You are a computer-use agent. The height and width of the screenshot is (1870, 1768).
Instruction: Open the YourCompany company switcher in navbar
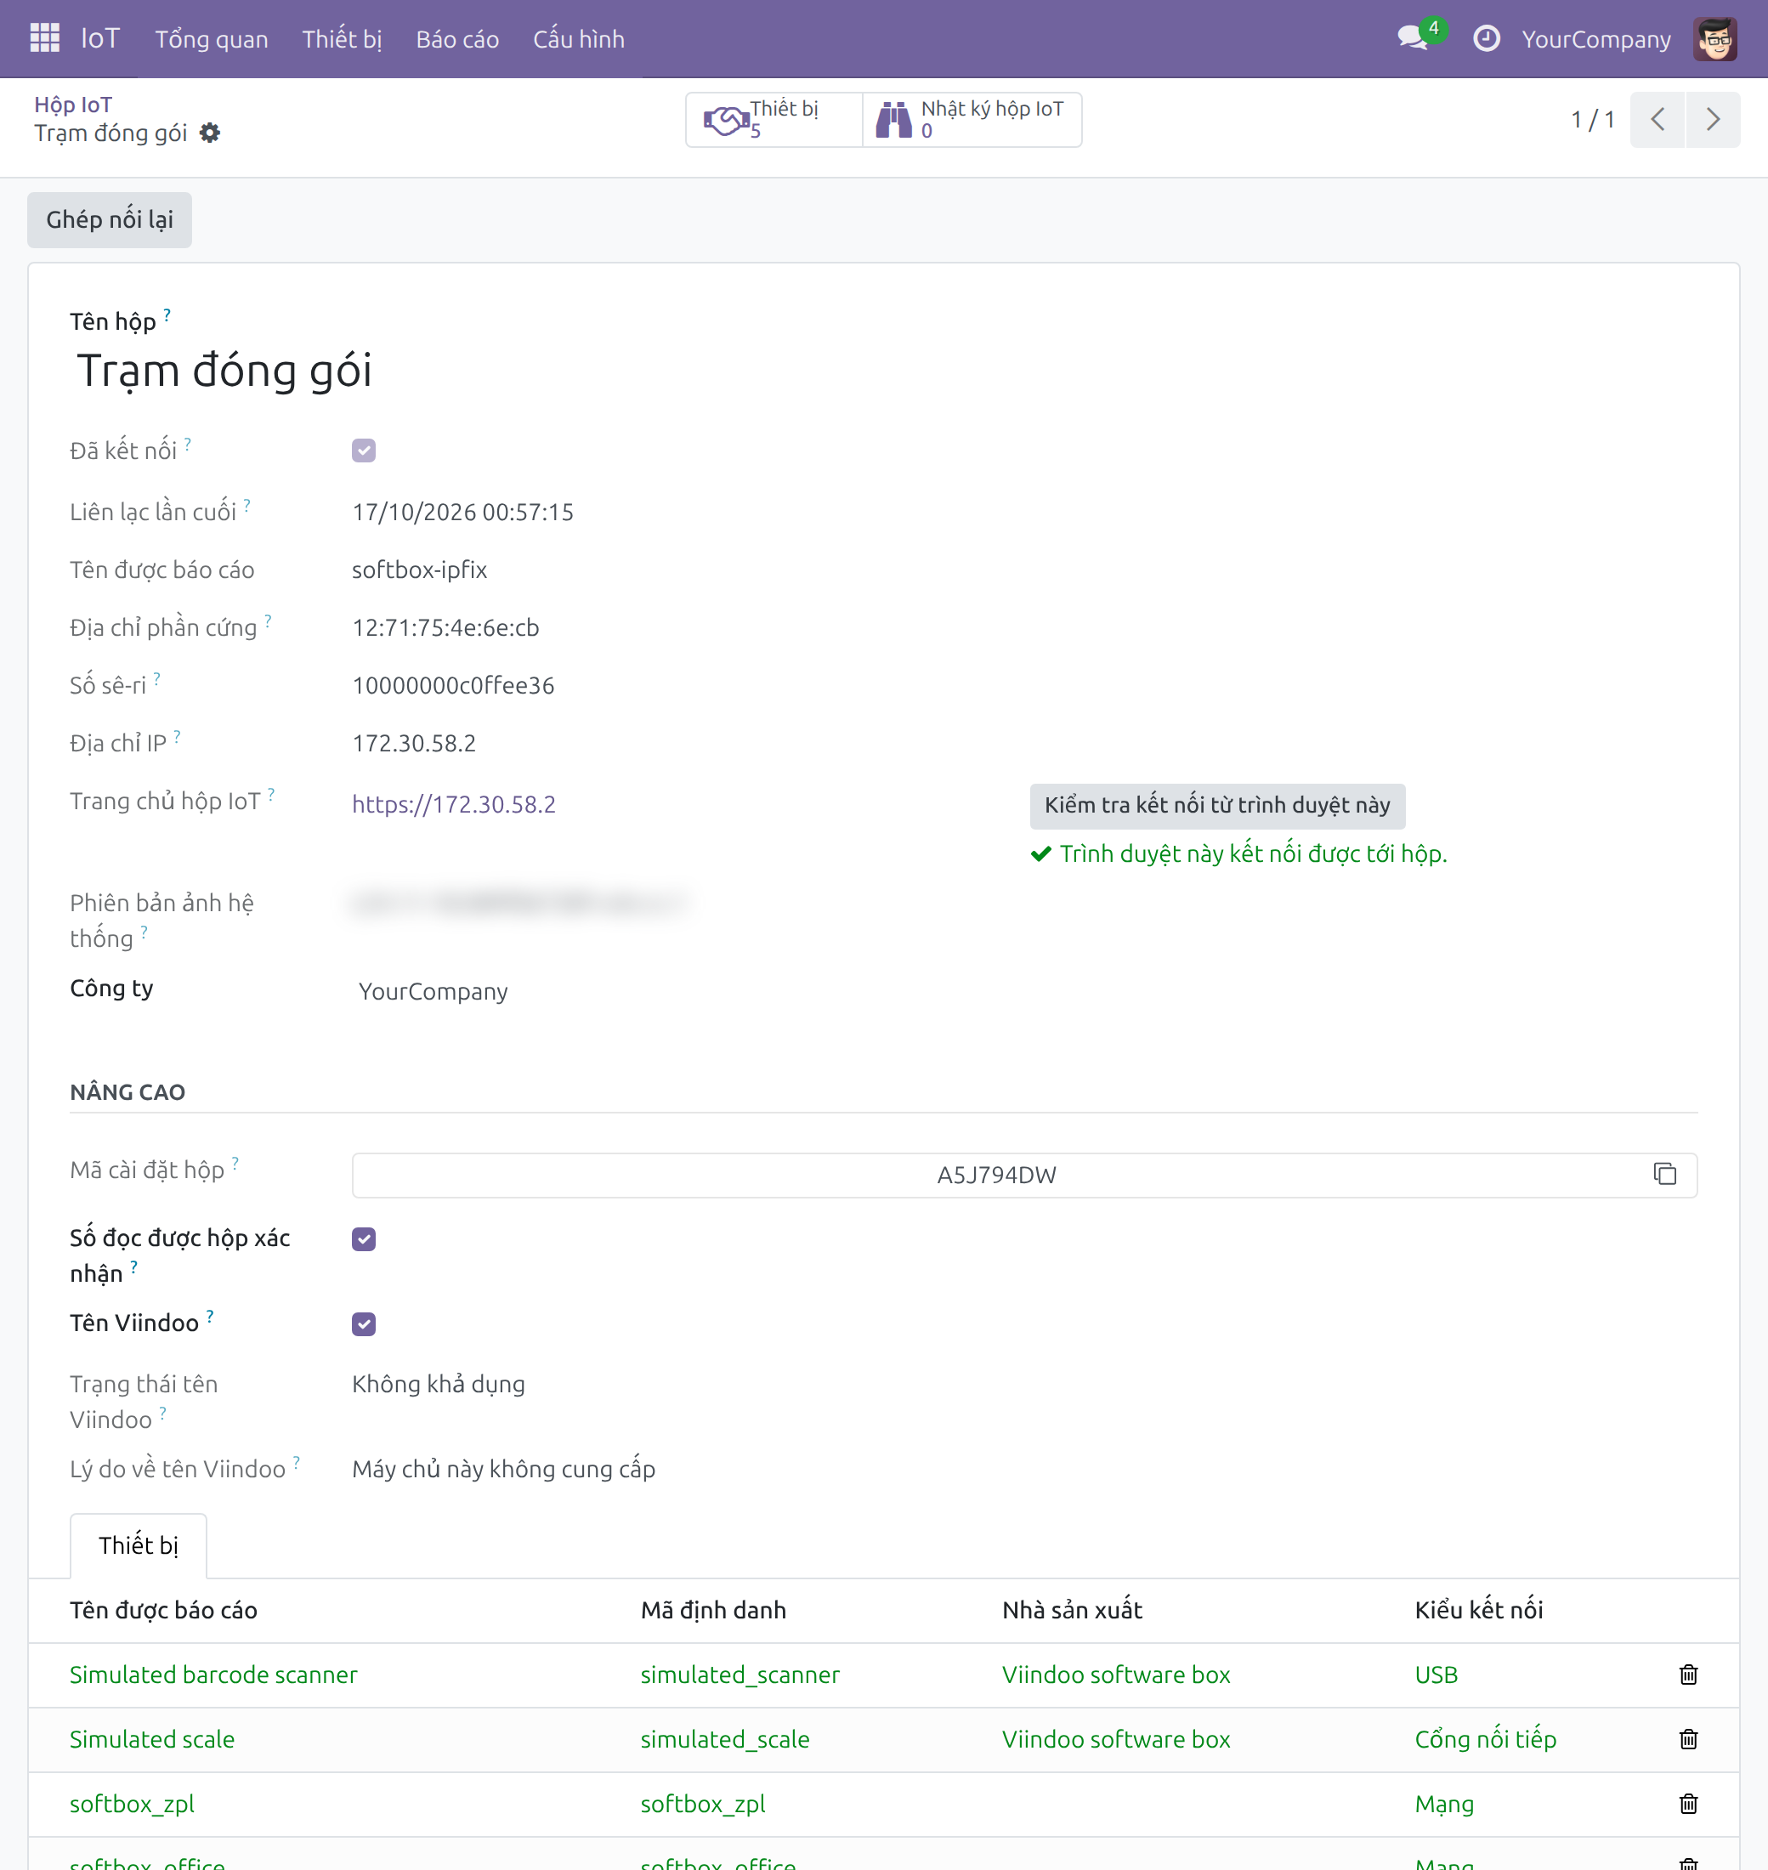(x=1595, y=38)
